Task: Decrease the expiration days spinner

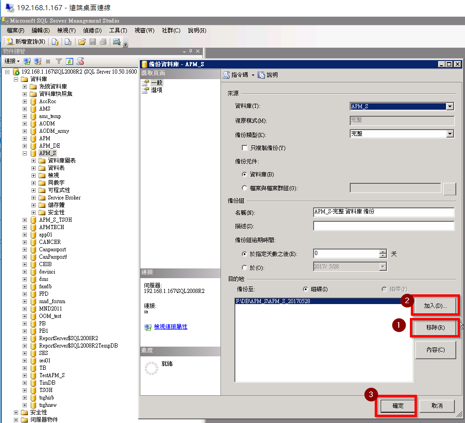Action: coord(383,256)
